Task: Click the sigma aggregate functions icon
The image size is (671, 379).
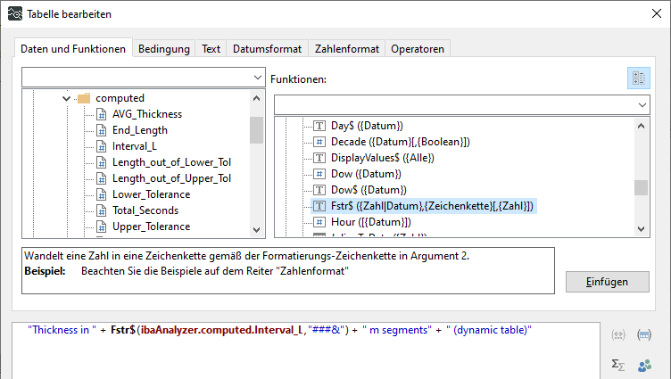Action: click(617, 364)
